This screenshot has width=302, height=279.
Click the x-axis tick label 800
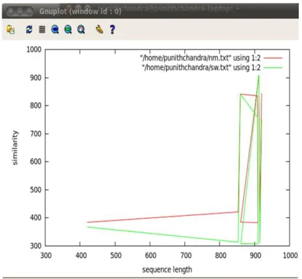coord(221,256)
